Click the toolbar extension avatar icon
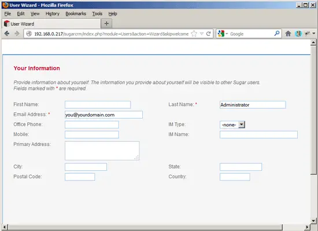 tap(298, 34)
